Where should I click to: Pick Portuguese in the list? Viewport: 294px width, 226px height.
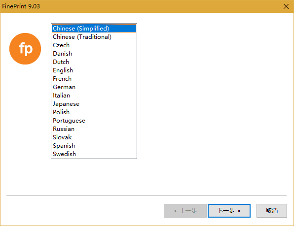tap(94, 121)
